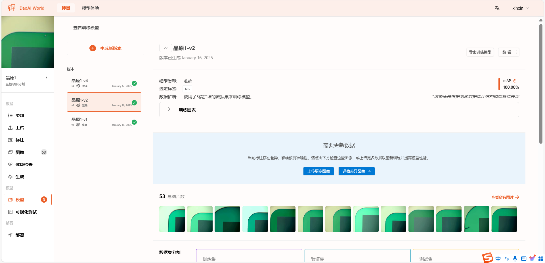Click the 准确 target icon under 晶原1-v1
Screen dimensions: 545x263
(78, 125)
